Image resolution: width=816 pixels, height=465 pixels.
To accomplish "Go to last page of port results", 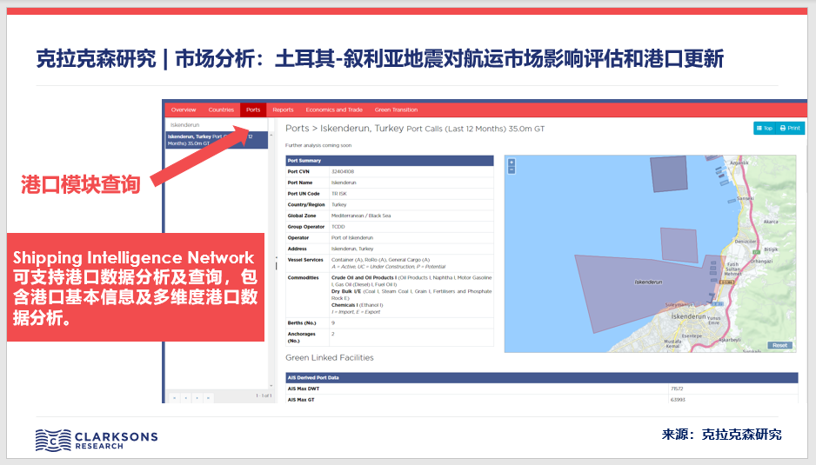I will click(x=208, y=398).
